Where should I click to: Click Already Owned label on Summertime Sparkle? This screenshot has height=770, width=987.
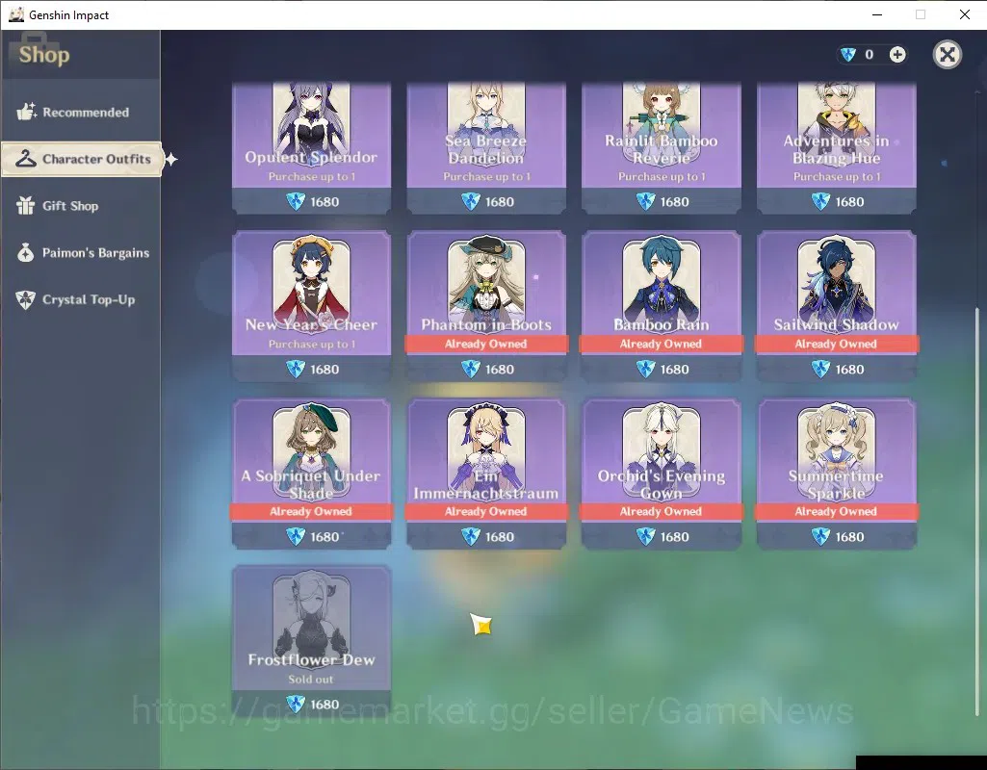(836, 511)
